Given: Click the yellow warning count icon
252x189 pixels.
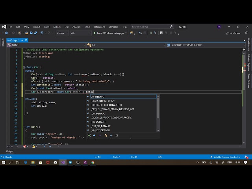Looking at the screenshot, I should [33, 146].
